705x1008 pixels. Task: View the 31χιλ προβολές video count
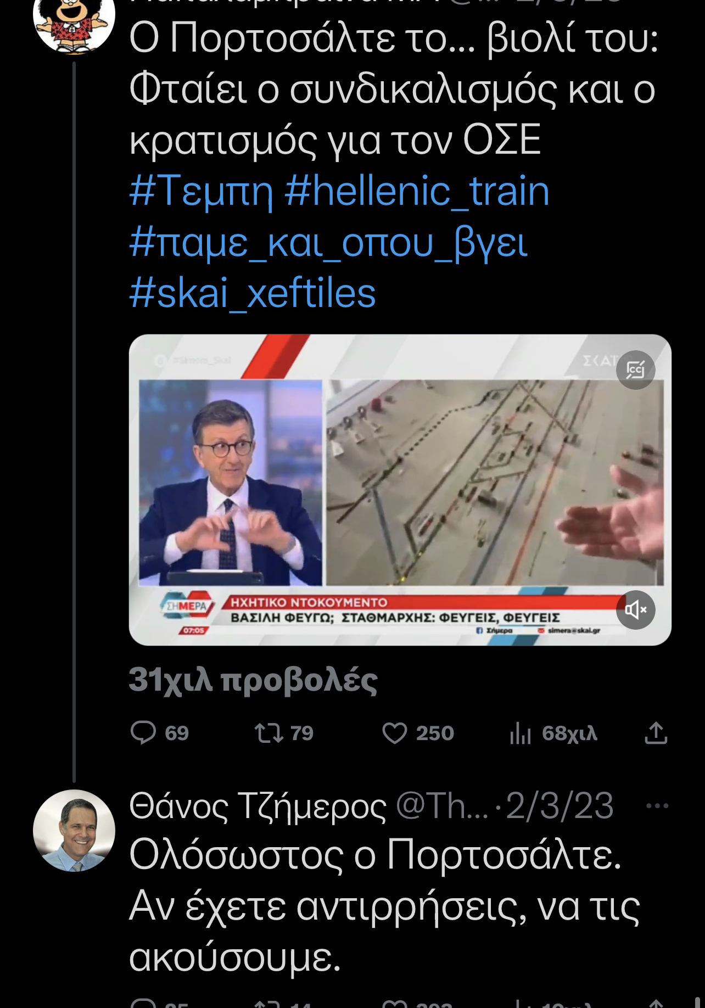point(253,680)
